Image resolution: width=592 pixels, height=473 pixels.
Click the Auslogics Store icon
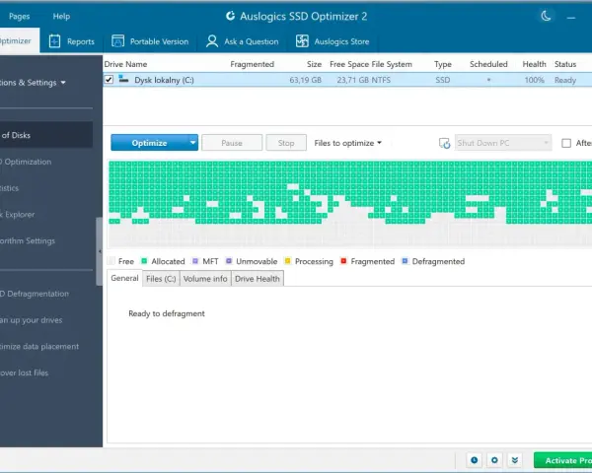pyautogui.click(x=302, y=41)
